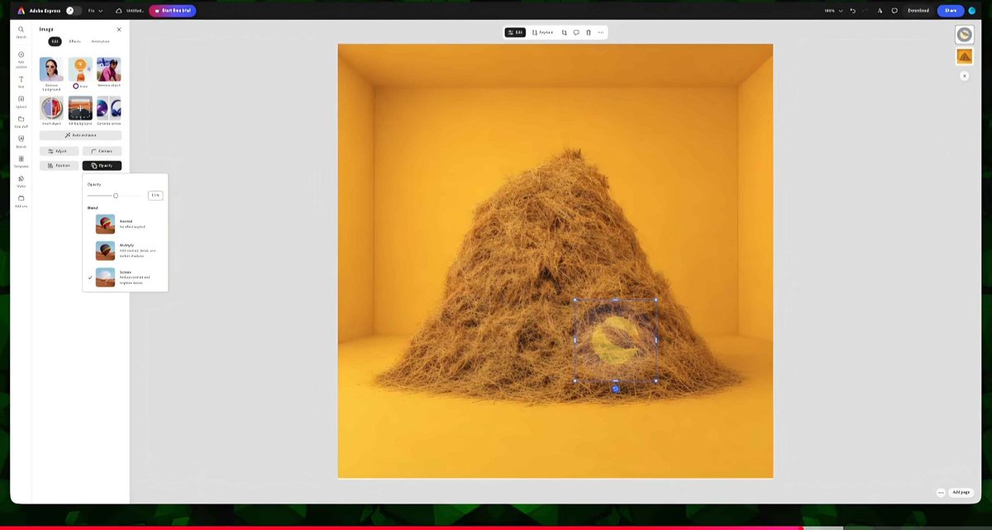992x530 pixels.
Task: Switch to the Edit tab in Image panel
Action: click(55, 41)
